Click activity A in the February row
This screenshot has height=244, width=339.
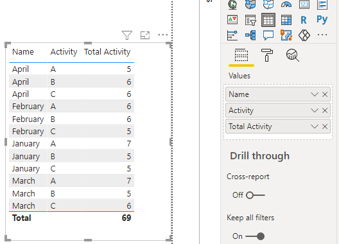tap(53, 107)
